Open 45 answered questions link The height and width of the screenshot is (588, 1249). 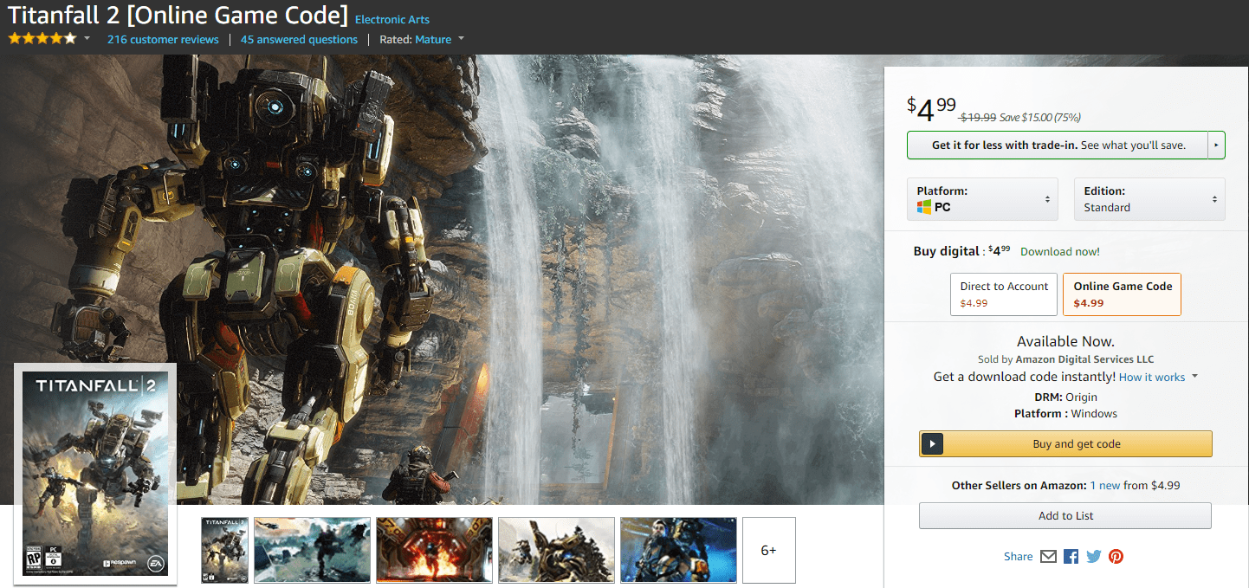pyautogui.click(x=299, y=39)
